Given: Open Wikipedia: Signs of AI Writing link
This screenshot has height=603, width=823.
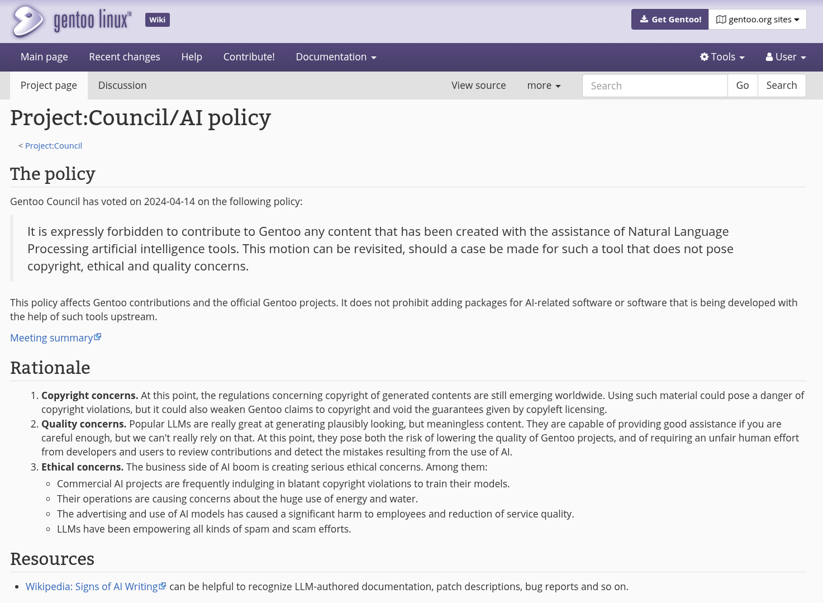Looking at the screenshot, I should (92, 586).
